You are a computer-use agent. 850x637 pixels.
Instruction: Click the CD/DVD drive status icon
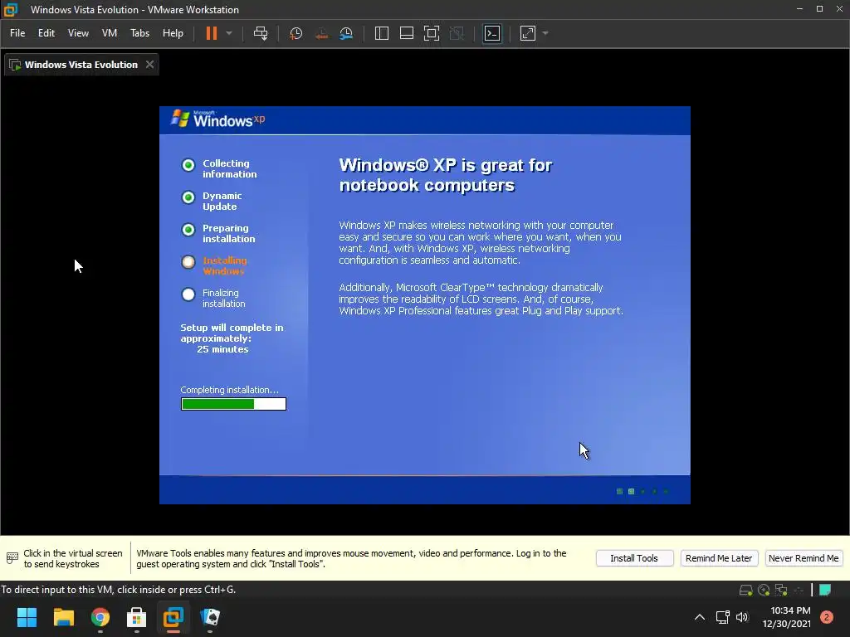pyautogui.click(x=764, y=590)
